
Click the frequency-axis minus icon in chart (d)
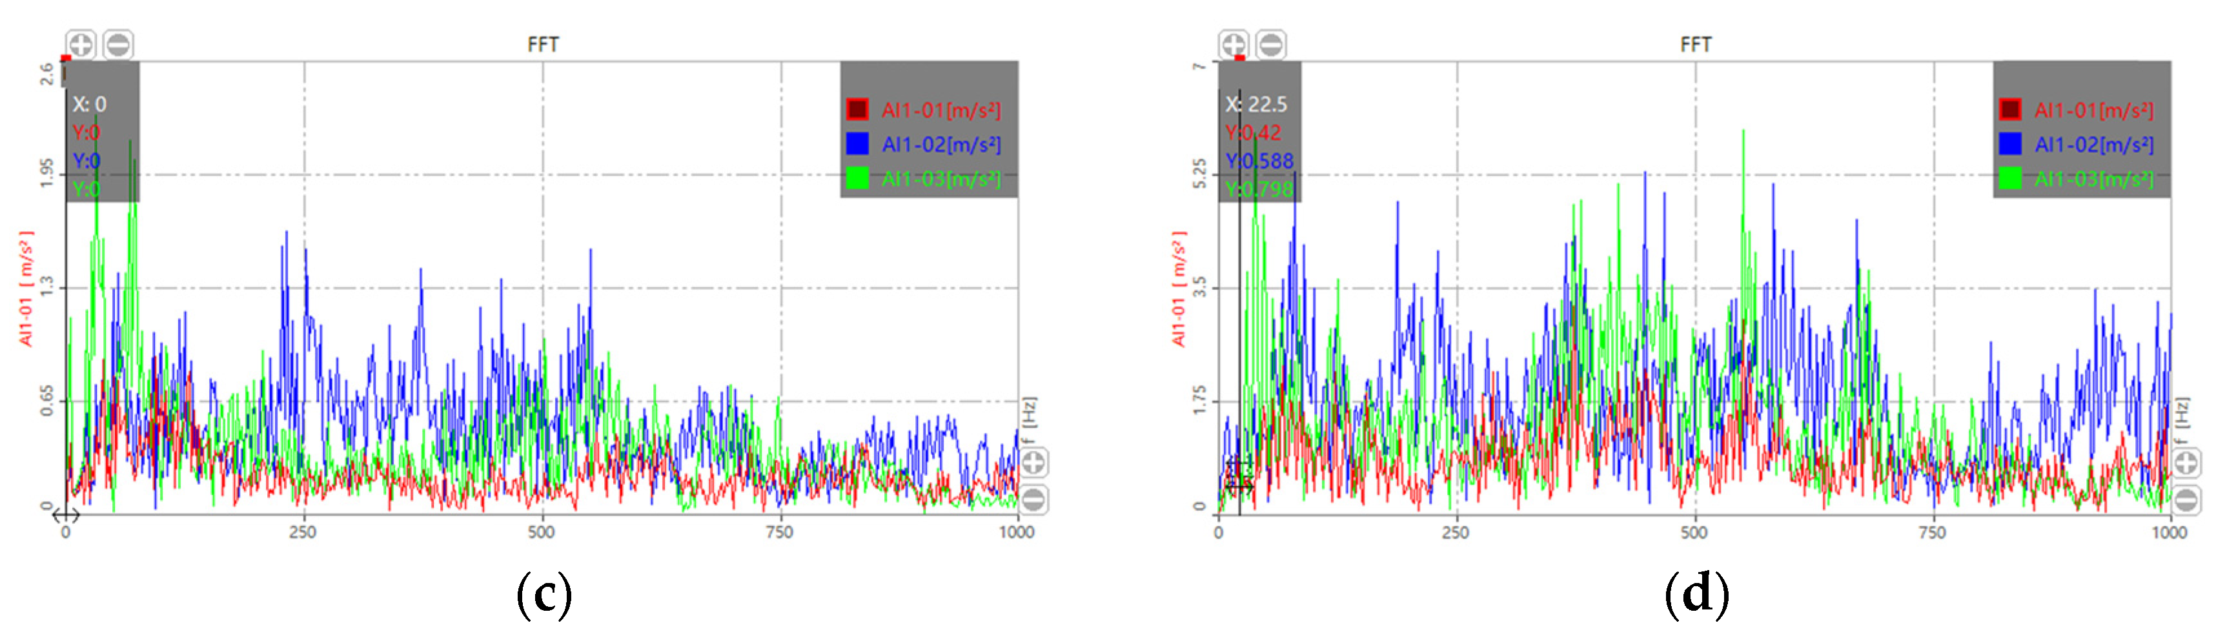[x=2188, y=499]
